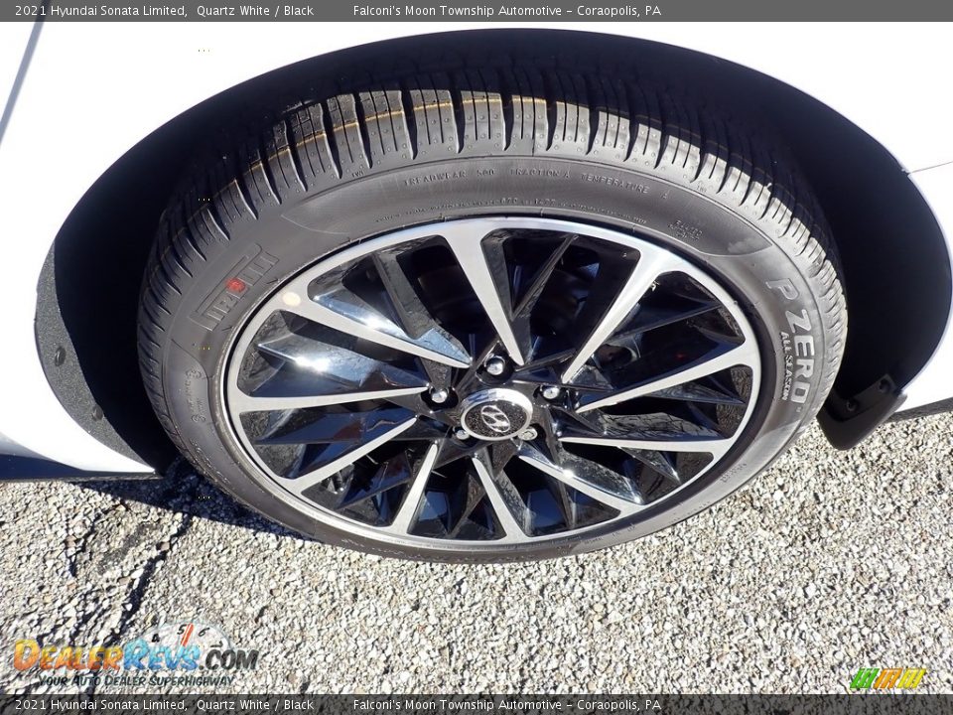This screenshot has width=953, height=715.
Task: Click 'Quartz White / Black' in the bottom caption
Action: coord(255,705)
